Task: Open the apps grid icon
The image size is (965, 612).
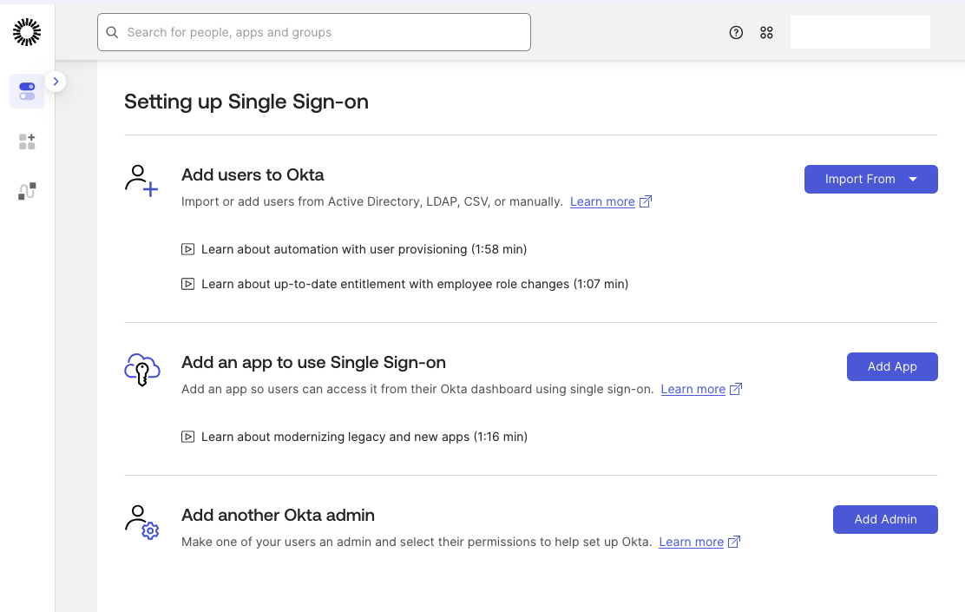Action: 766,32
